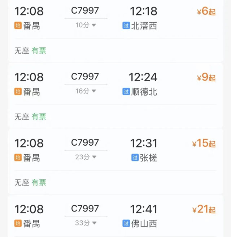Select the ¥21起 price for 佛山西
Image resolution: width=231 pixels, height=237 pixels.
coord(204,209)
